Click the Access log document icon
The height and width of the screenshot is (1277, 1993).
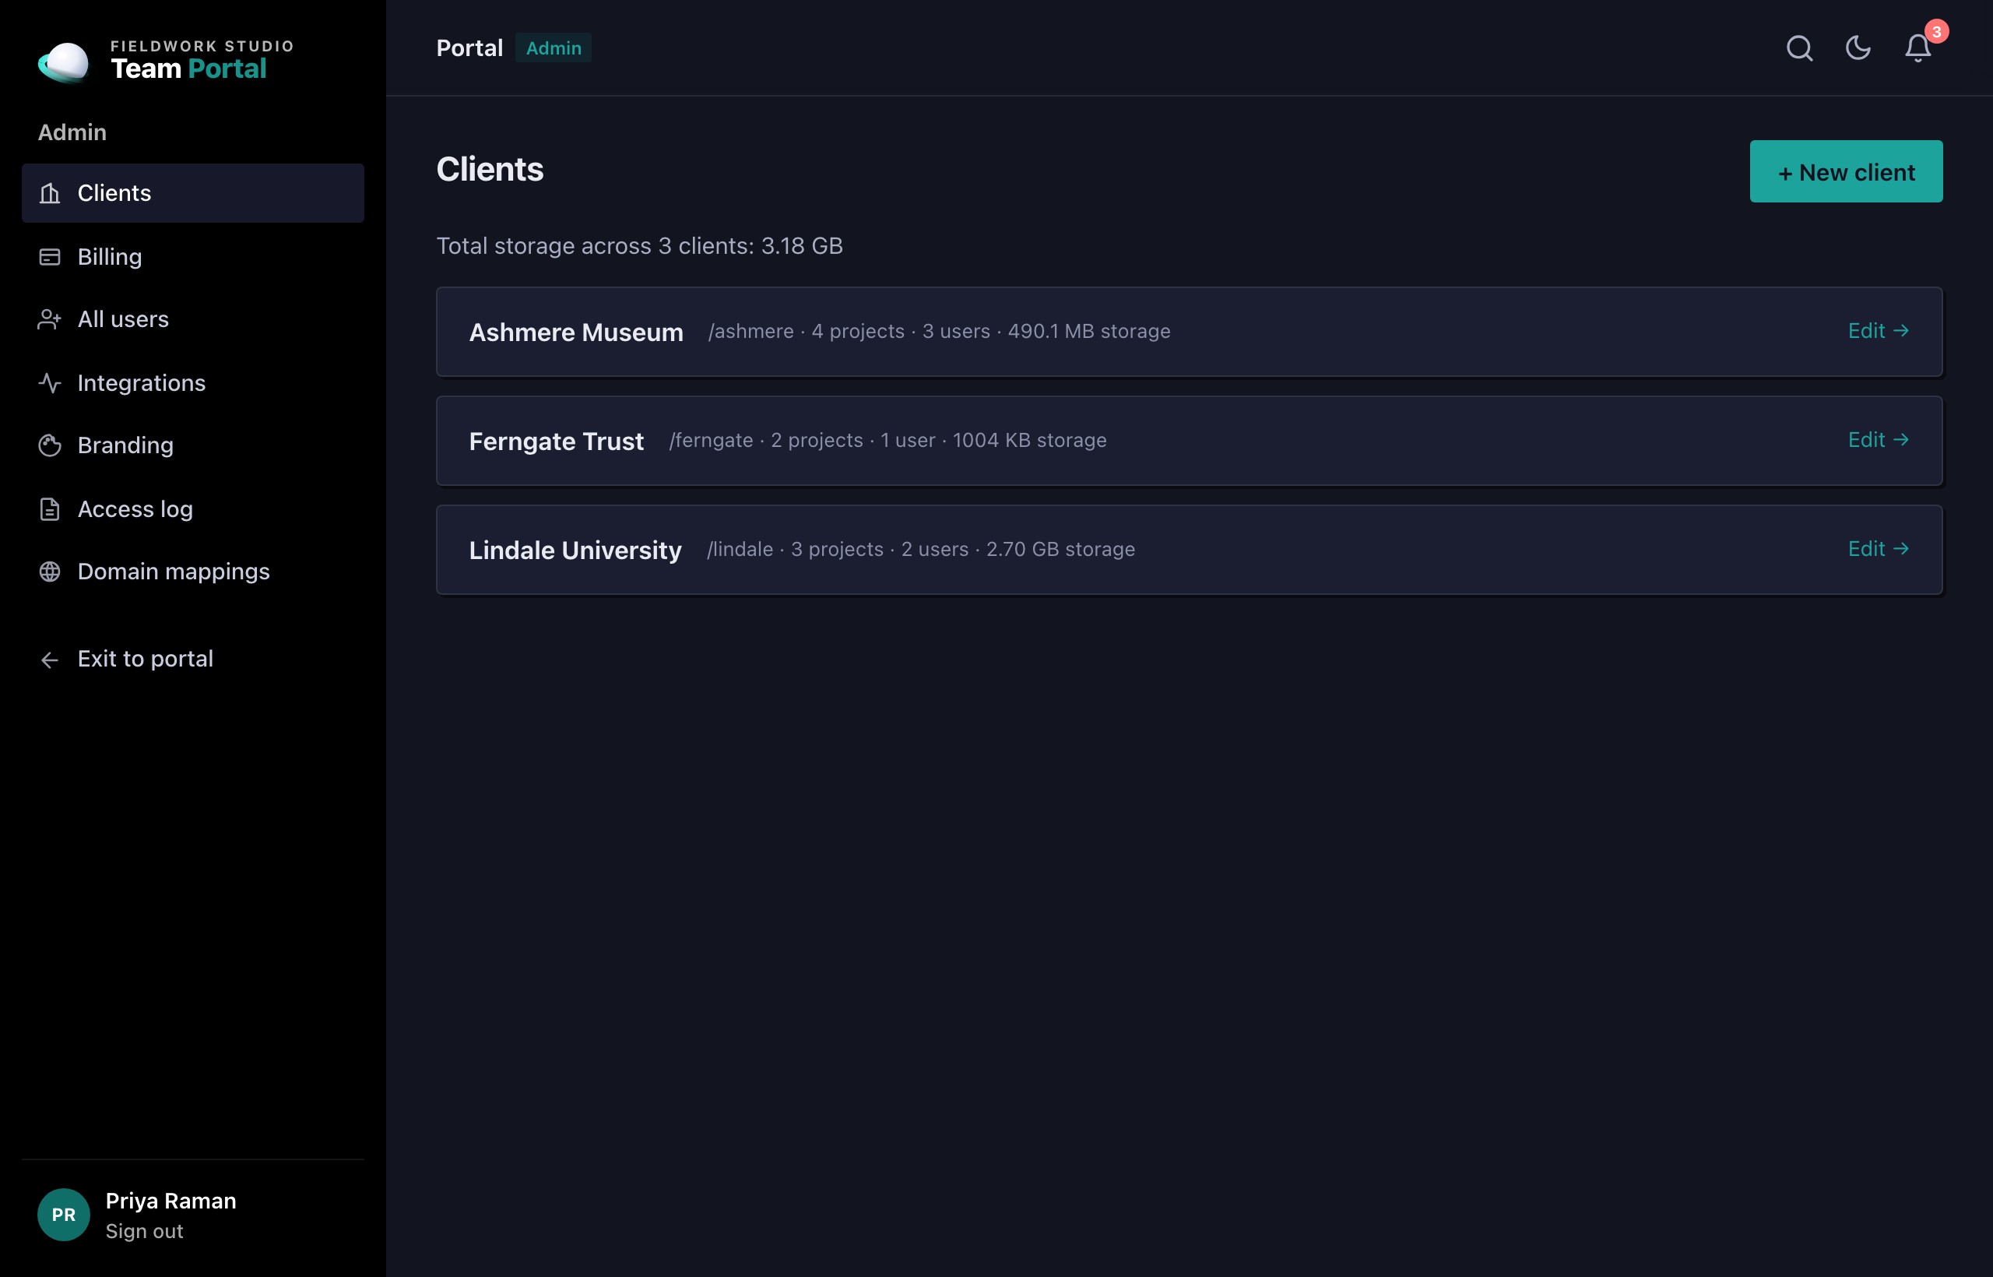(50, 509)
